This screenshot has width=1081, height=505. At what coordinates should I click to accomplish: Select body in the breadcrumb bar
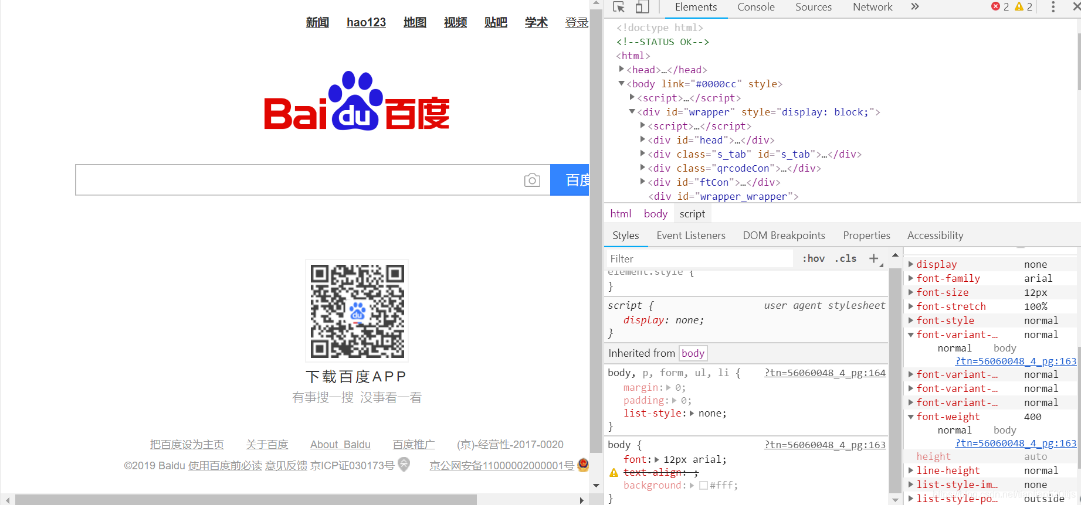click(656, 214)
